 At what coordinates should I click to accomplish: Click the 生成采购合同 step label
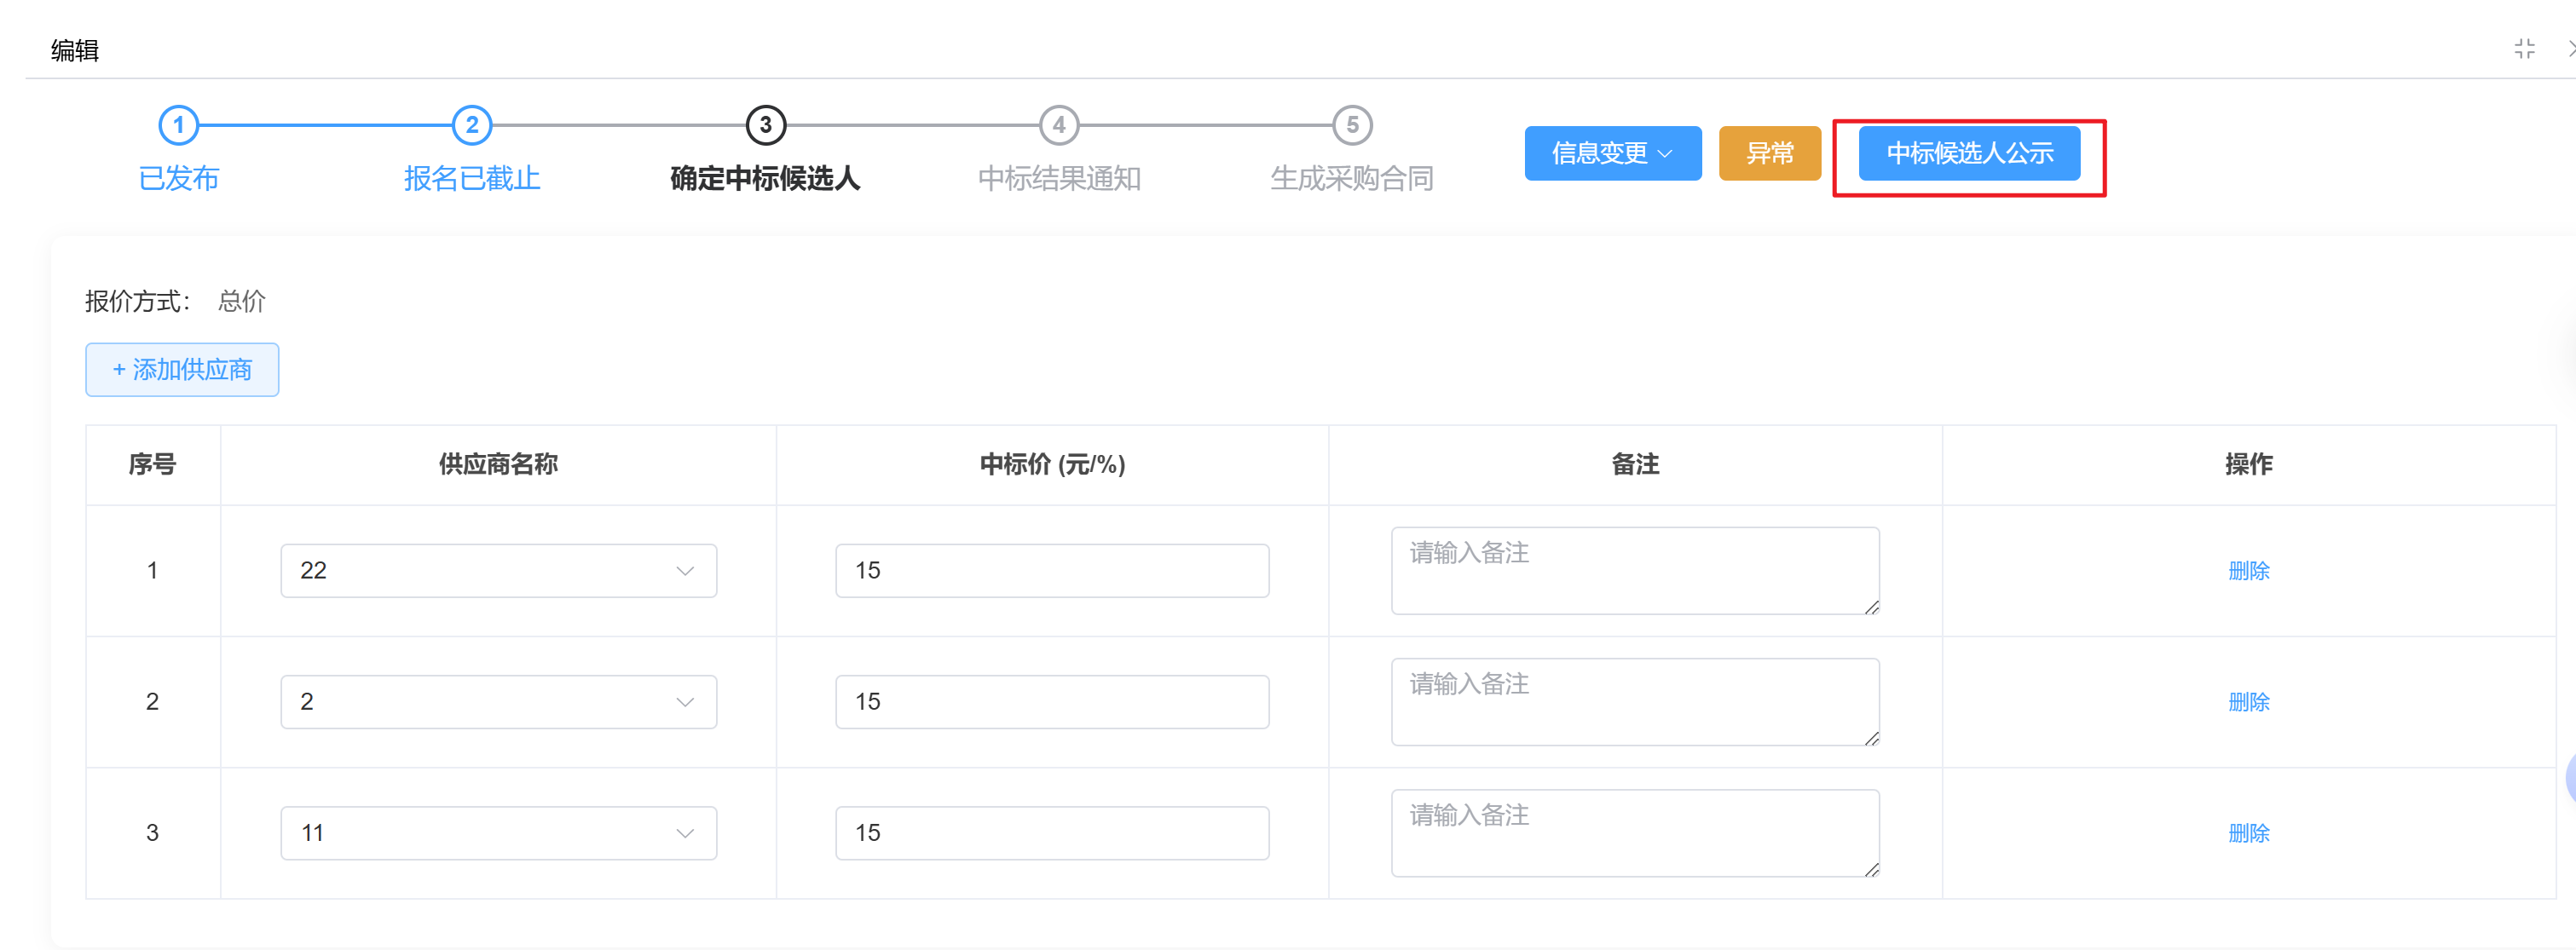1352,178
